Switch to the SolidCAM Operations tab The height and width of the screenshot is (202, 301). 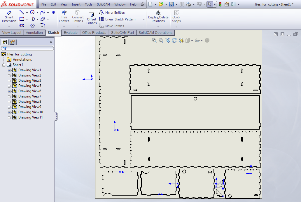coord(155,33)
